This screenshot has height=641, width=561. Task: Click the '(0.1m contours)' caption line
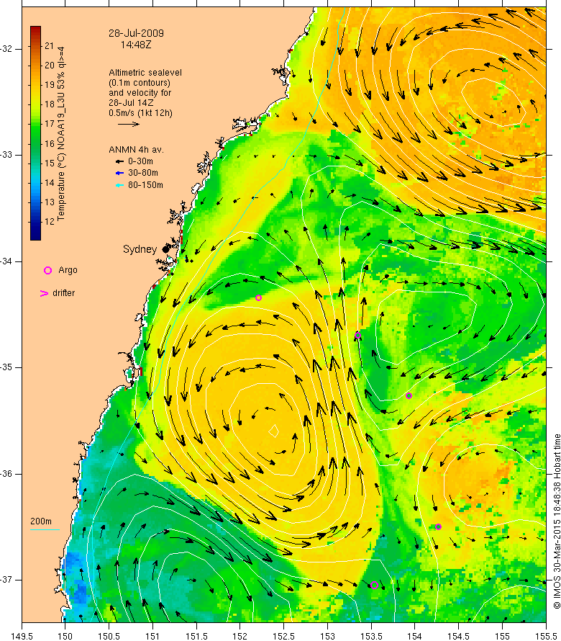(x=140, y=83)
